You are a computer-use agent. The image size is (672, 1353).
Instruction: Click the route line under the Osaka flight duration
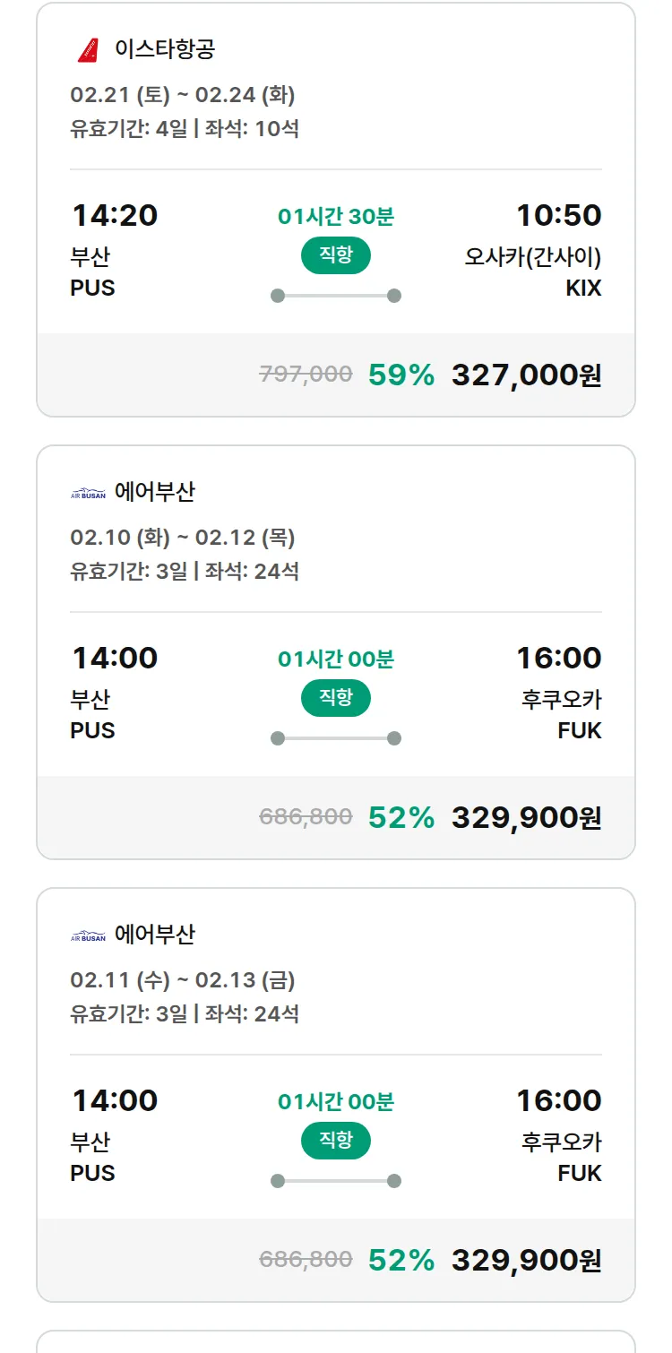click(335, 296)
